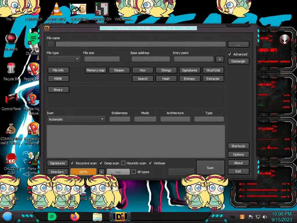Toggle the Verbose checkbox
Screen dimensions: 297x223
tap(150, 163)
